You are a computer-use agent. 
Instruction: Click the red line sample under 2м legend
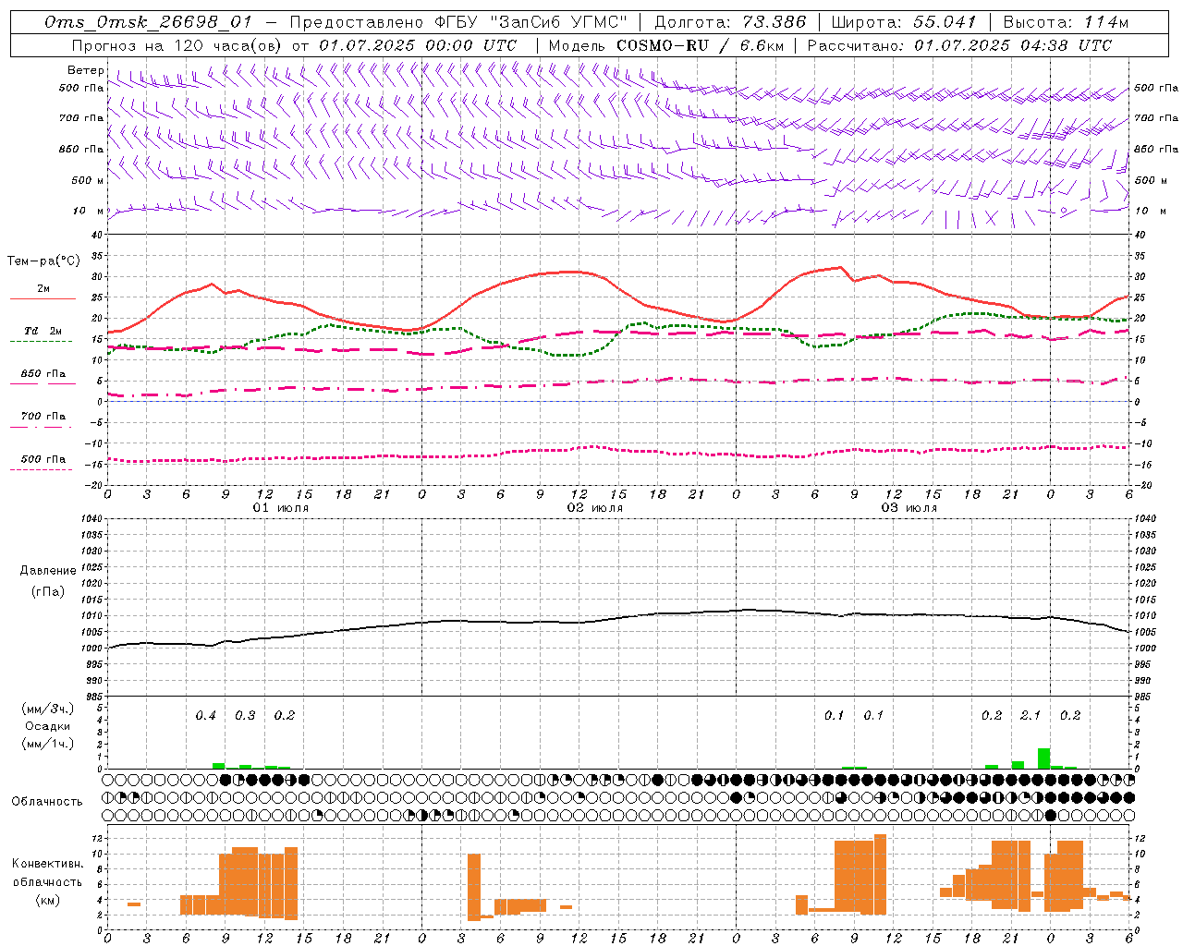pyautogui.click(x=43, y=299)
